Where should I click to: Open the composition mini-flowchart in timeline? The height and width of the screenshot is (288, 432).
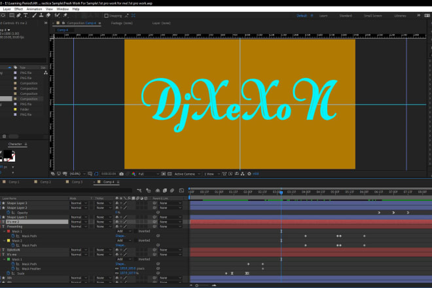(139, 190)
